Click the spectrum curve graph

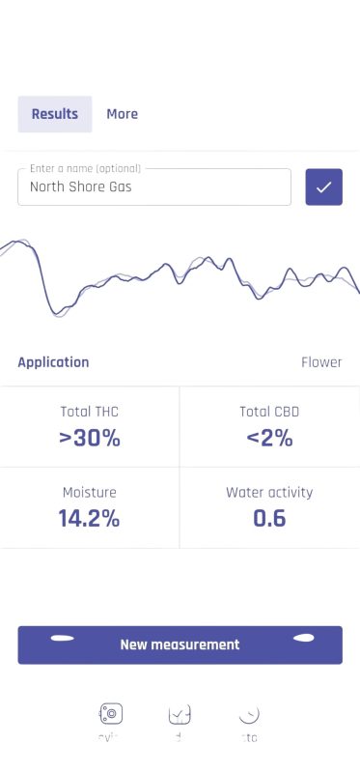[180, 278]
